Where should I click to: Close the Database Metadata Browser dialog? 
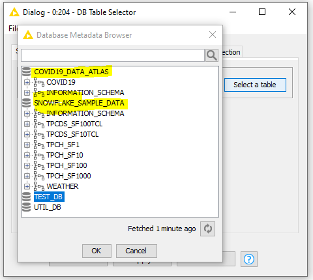(x=213, y=35)
